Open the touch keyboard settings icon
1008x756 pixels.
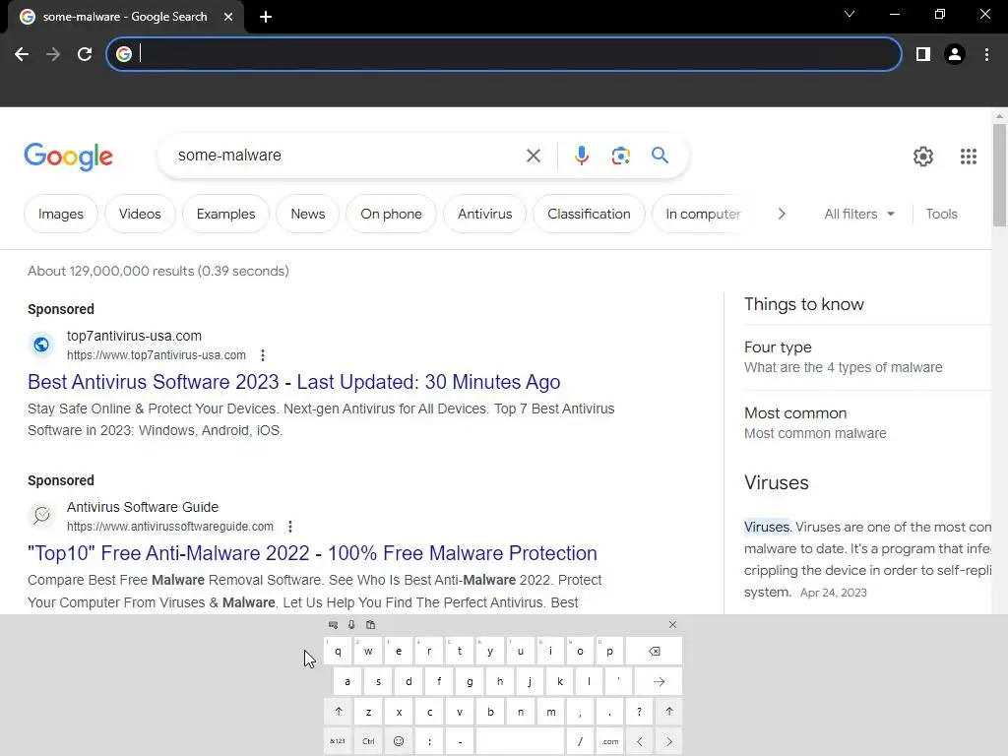tap(333, 624)
